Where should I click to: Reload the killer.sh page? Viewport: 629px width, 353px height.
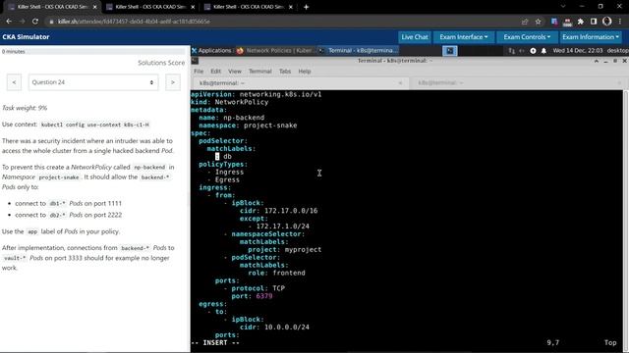coord(35,22)
